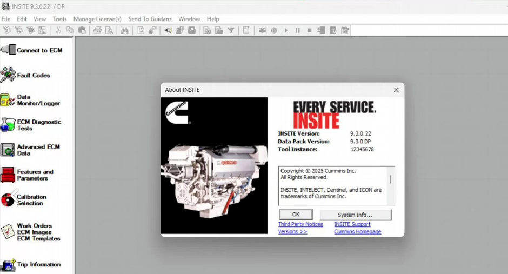Select the Calibration Selection icon
This screenshot has width=508, height=274.
coord(8,200)
